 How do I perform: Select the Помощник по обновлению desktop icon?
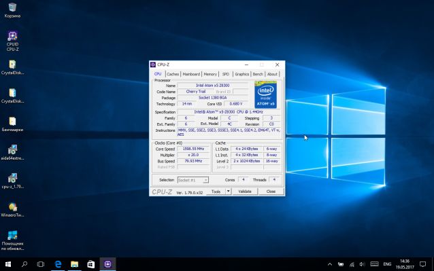(x=12, y=240)
